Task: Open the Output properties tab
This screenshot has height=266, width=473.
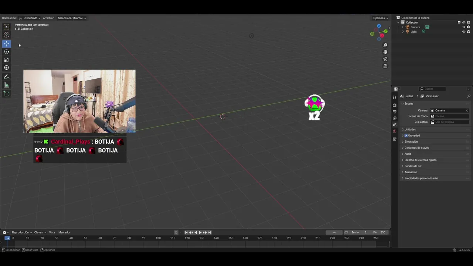Action: [394, 112]
